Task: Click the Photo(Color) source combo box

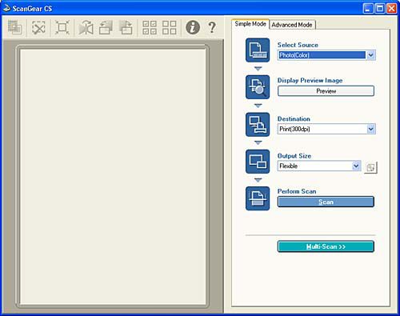Action: point(326,55)
